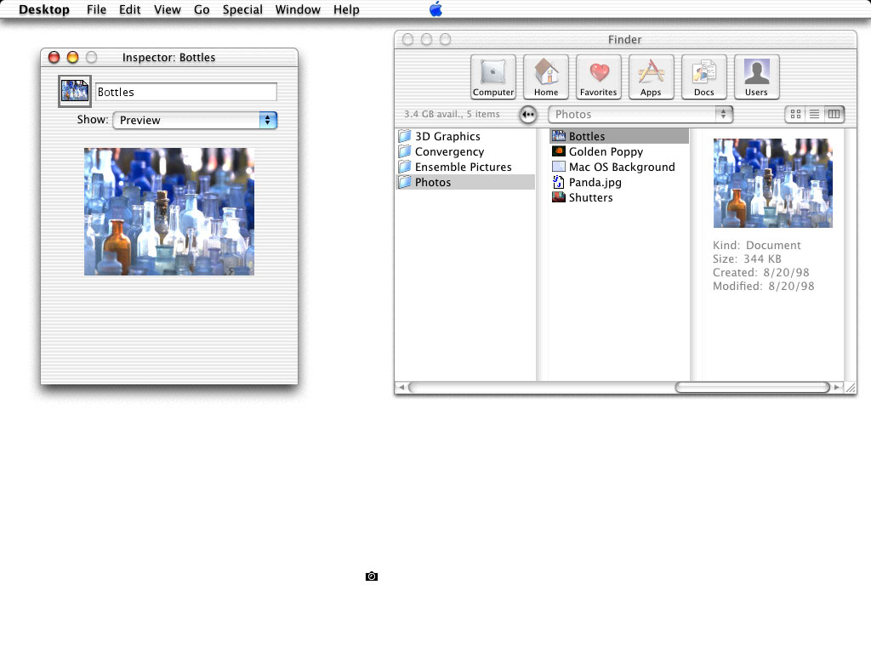Minimize the Inspector window
The width and height of the screenshot is (871, 653).
[x=73, y=57]
